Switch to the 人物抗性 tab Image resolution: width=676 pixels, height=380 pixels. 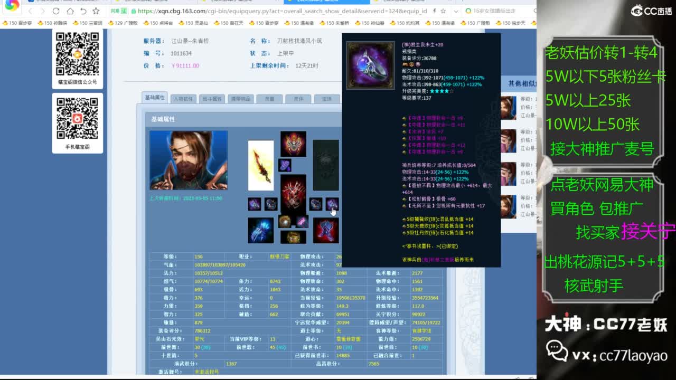pos(183,99)
